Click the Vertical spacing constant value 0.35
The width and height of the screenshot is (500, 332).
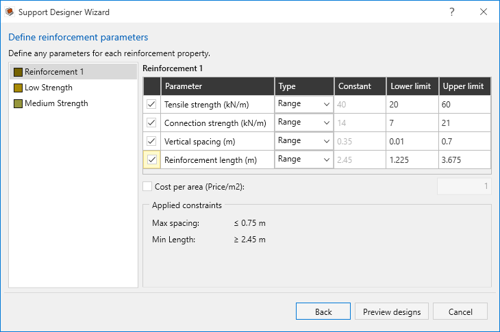[360, 142]
